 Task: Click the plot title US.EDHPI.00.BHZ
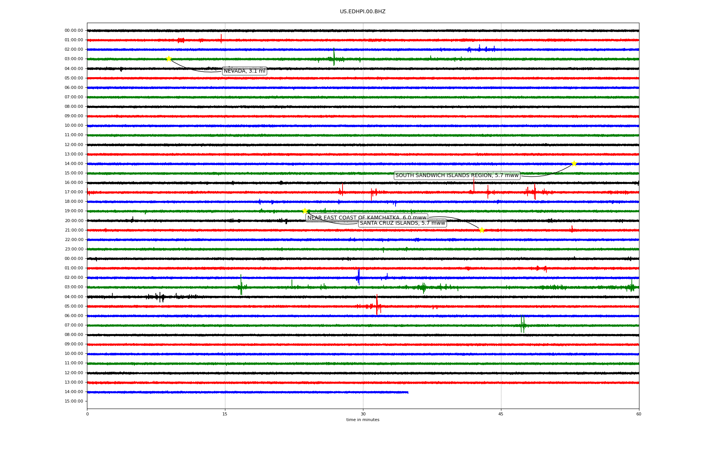(x=363, y=12)
